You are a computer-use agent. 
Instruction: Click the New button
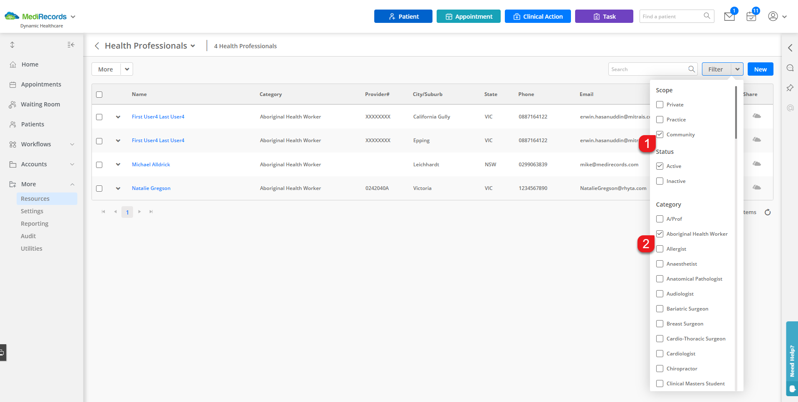point(760,69)
